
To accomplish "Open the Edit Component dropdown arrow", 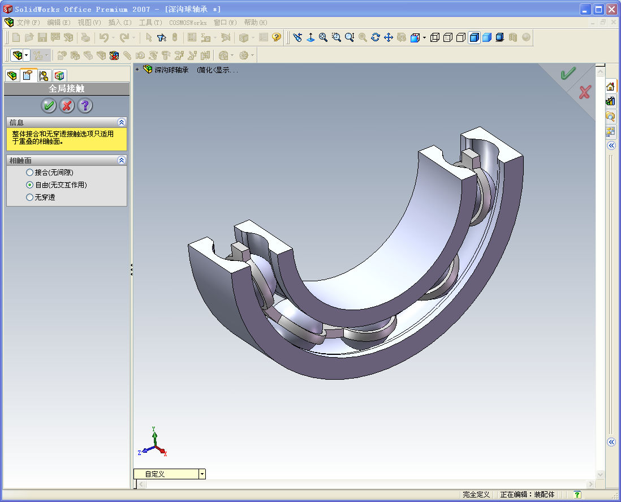I will pos(27,55).
